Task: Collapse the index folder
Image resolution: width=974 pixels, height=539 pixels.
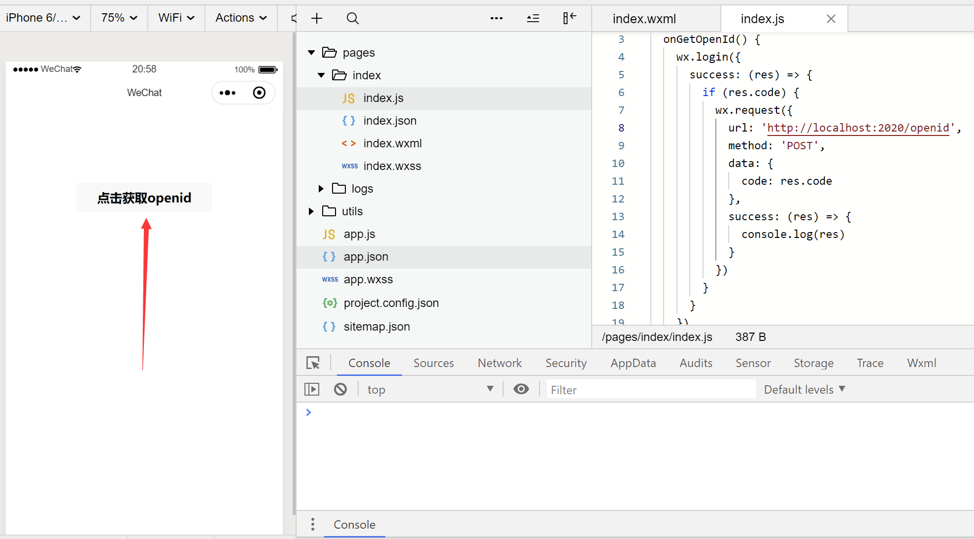Action: tap(321, 75)
